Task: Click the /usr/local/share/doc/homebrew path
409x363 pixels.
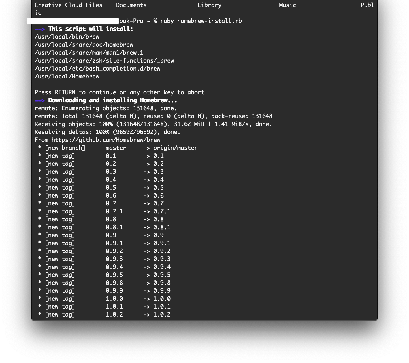Action: click(84, 45)
